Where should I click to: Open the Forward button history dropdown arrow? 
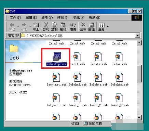[30, 27]
